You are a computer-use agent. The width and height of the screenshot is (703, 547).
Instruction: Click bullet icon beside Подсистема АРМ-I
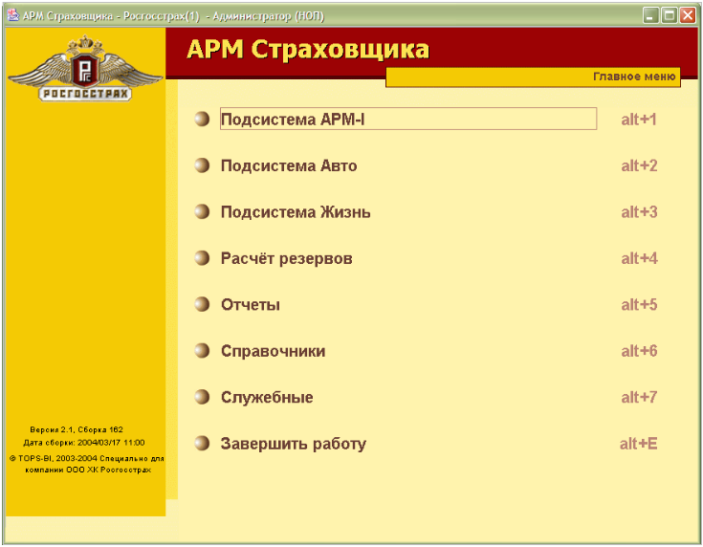202,119
